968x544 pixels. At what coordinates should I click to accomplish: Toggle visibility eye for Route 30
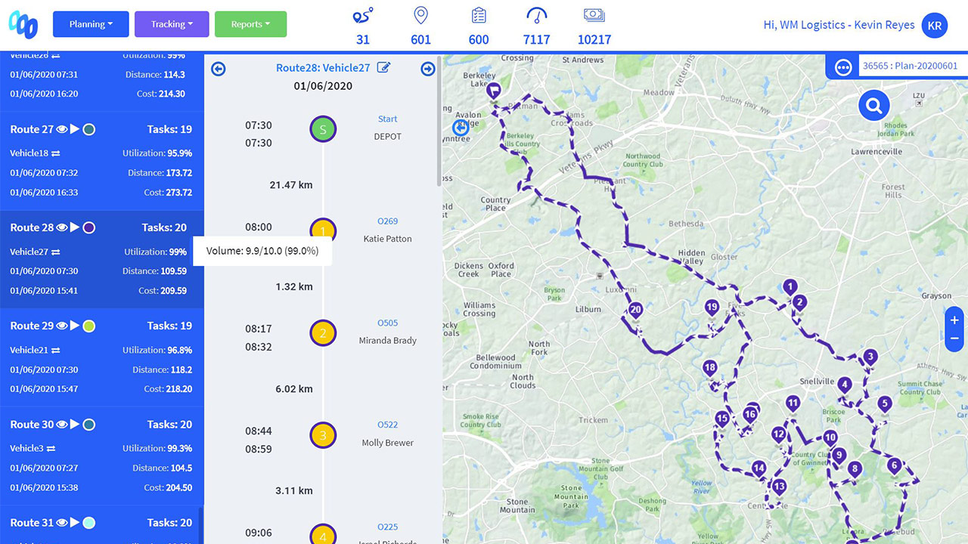pos(62,425)
